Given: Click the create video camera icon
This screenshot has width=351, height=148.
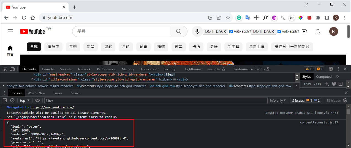Looking at the screenshot, I should point(304,31).
